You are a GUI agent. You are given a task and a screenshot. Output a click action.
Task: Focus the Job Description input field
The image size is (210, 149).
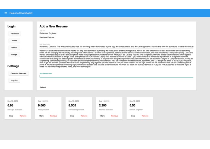click(116, 47)
